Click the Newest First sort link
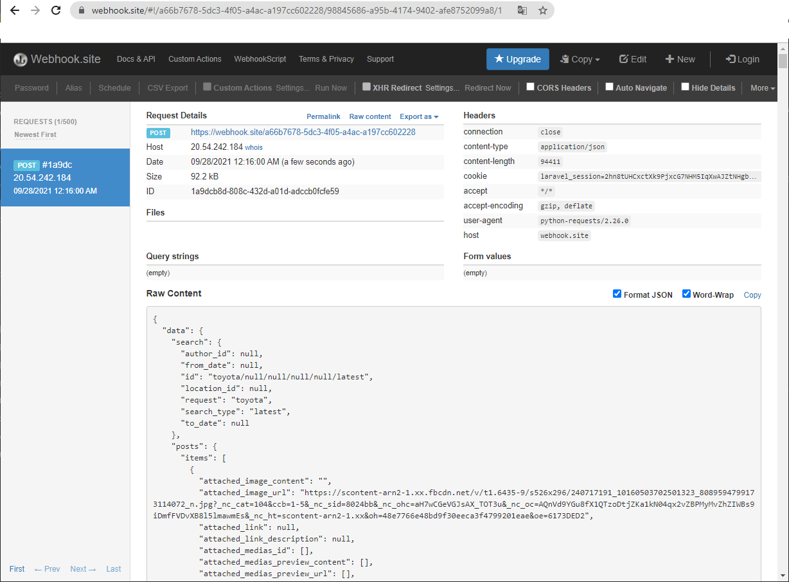The height and width of the screenshot is (582, 789). tap(35, 134)
